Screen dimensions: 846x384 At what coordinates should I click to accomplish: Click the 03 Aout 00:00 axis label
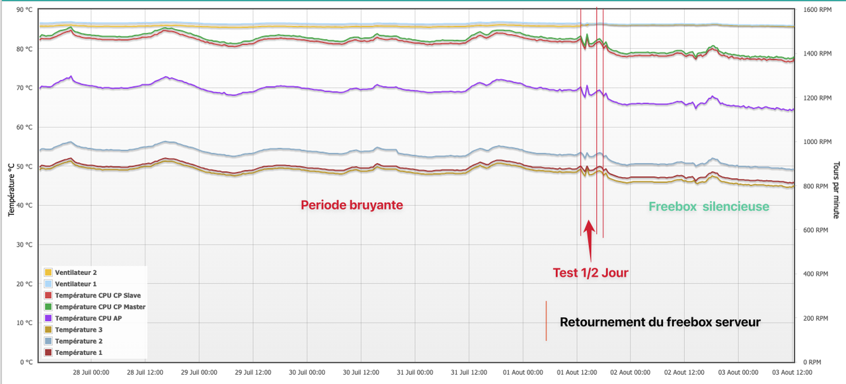click(739, 372)
